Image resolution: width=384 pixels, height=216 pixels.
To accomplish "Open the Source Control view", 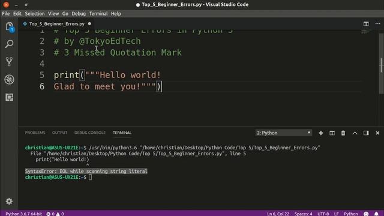I will click(x=9, y=62).
